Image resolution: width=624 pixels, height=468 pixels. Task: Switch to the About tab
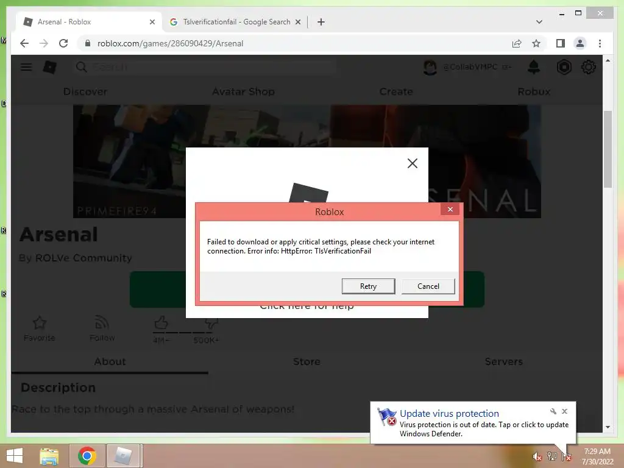tap(110, 361)
